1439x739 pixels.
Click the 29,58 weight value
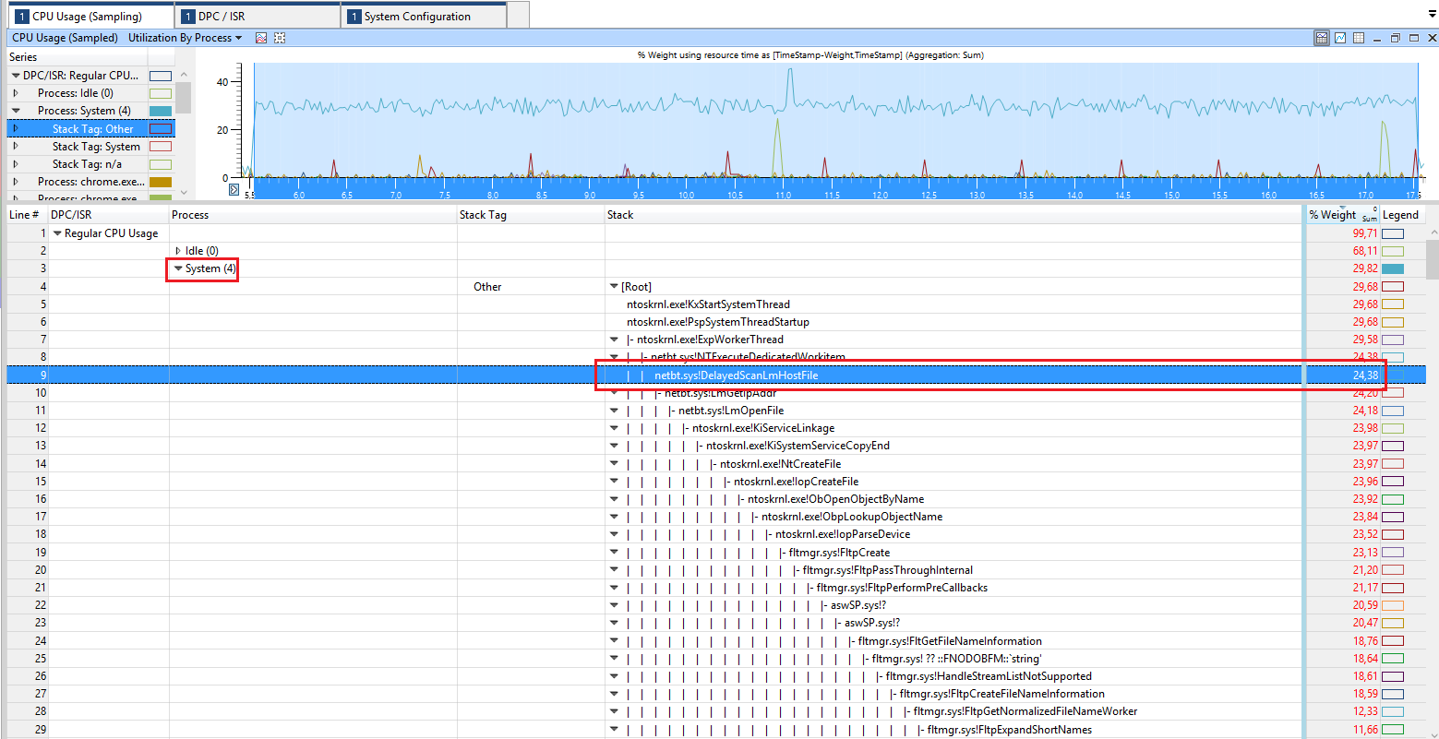(x=1365, y=340)
